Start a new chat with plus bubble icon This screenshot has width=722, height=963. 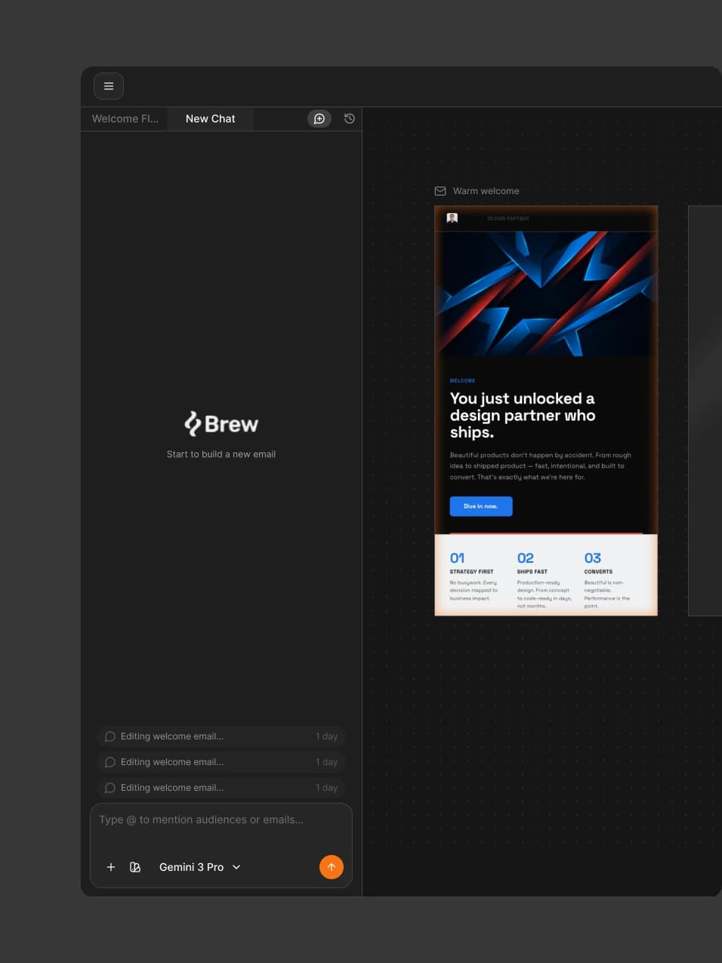tap(319, 119)
